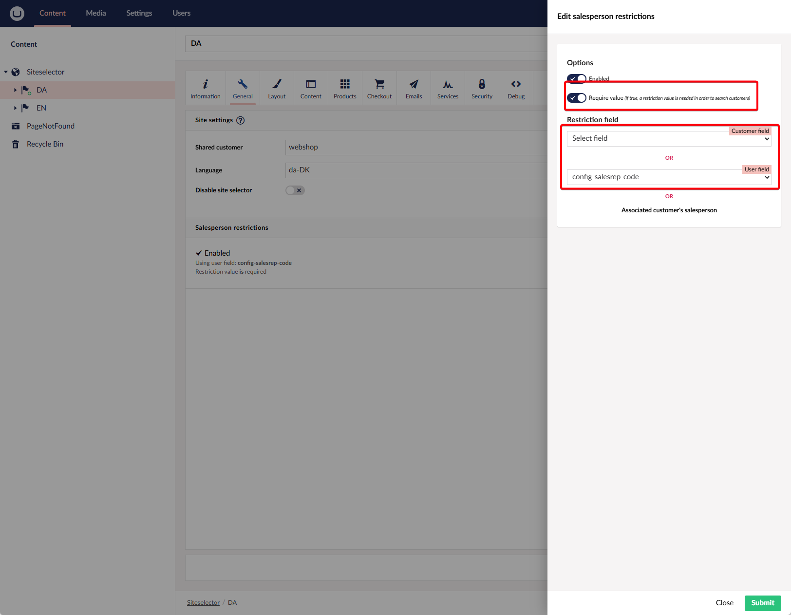Open the Layout brush icon

pos(277,84)
